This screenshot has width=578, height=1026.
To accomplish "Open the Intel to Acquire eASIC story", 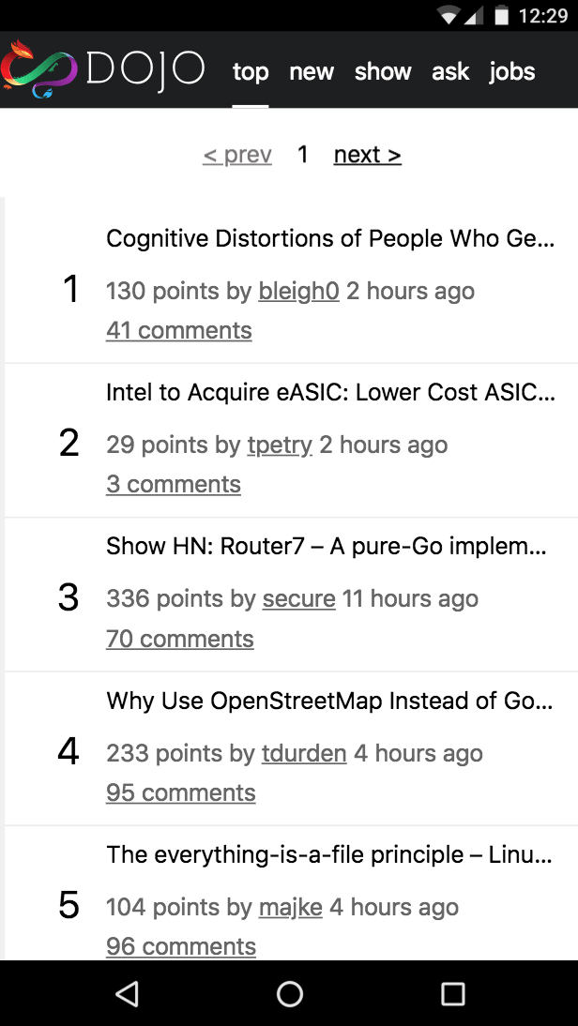I will pyautogui.click(x=330, y=393).
